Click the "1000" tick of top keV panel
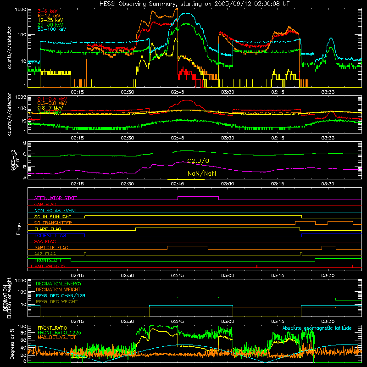 coord(20,10)
